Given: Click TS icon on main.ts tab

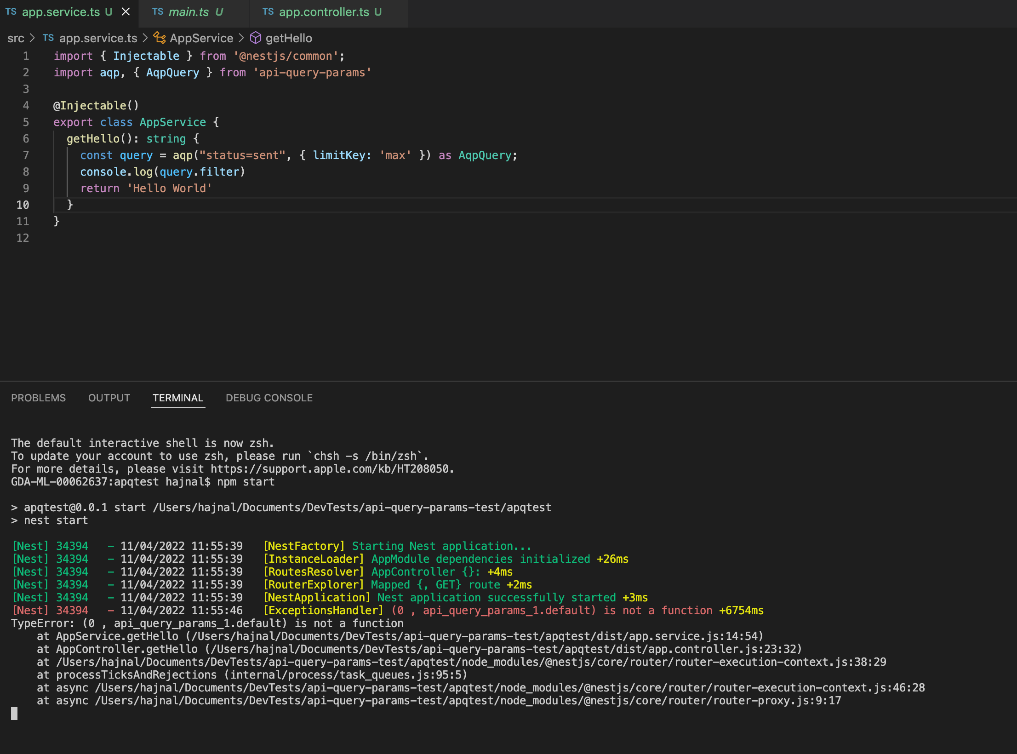Looking at the screenshot, I should click(158, 12).
